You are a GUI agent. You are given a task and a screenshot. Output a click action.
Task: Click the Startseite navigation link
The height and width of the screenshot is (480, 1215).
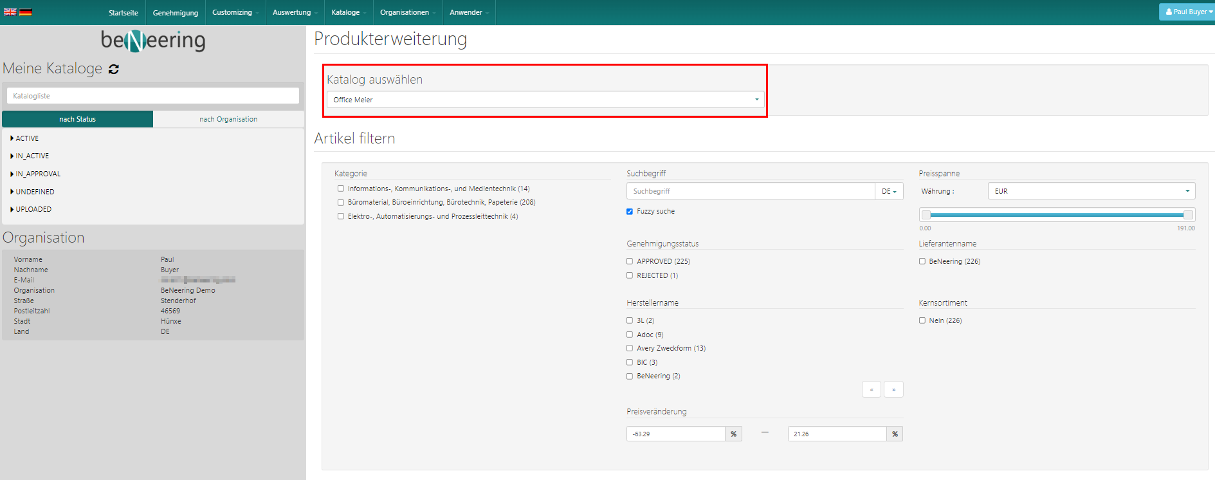coord(123,12)
